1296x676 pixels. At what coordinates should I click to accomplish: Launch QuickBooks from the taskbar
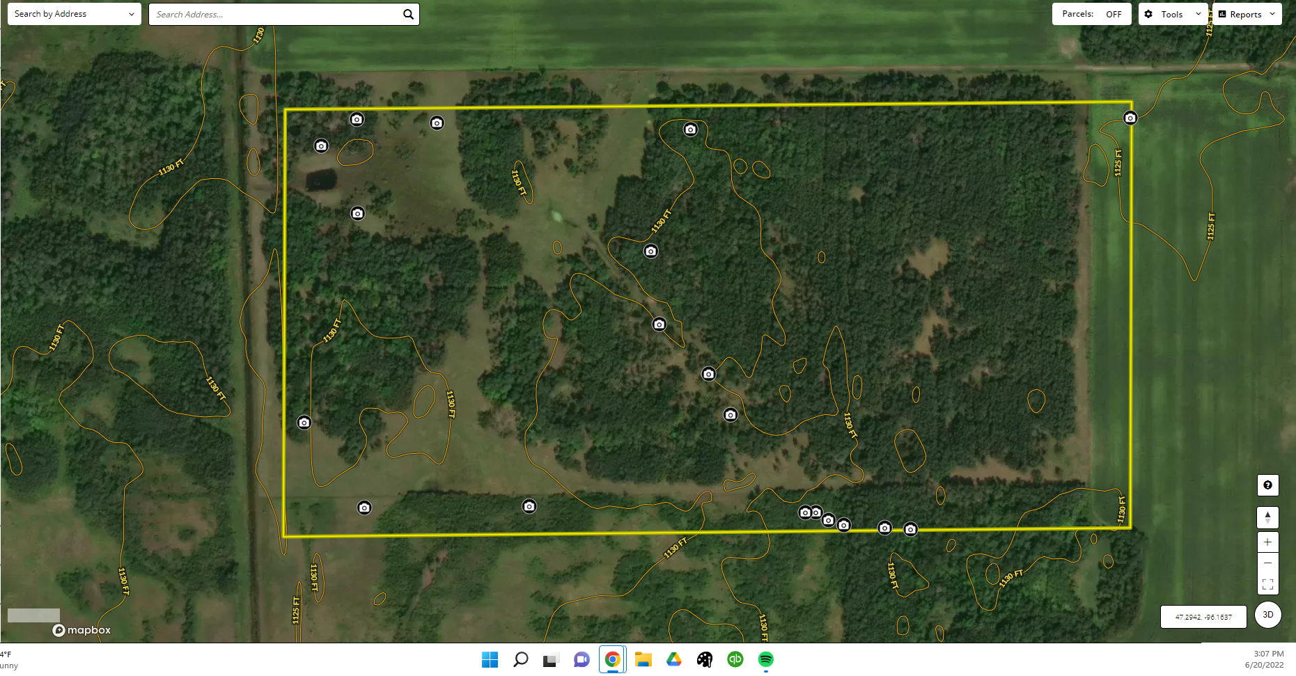click(x=735, y=659)
